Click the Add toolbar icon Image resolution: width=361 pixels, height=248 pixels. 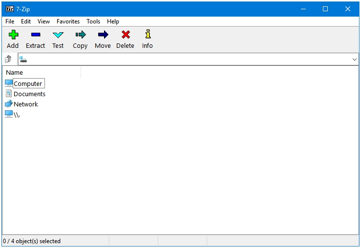coord(13,35)
